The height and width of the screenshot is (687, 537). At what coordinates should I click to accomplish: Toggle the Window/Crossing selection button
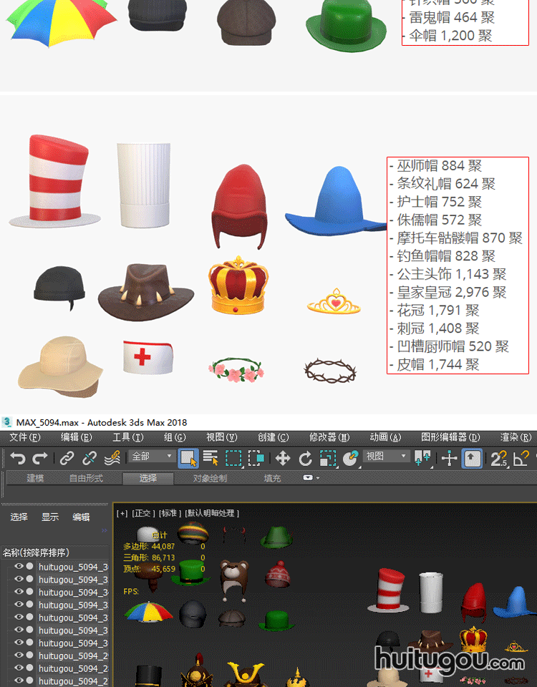click(x=256, y=458)
